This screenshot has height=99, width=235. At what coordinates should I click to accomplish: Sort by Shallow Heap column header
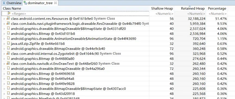pyautogui.click(x=162, y=8)
